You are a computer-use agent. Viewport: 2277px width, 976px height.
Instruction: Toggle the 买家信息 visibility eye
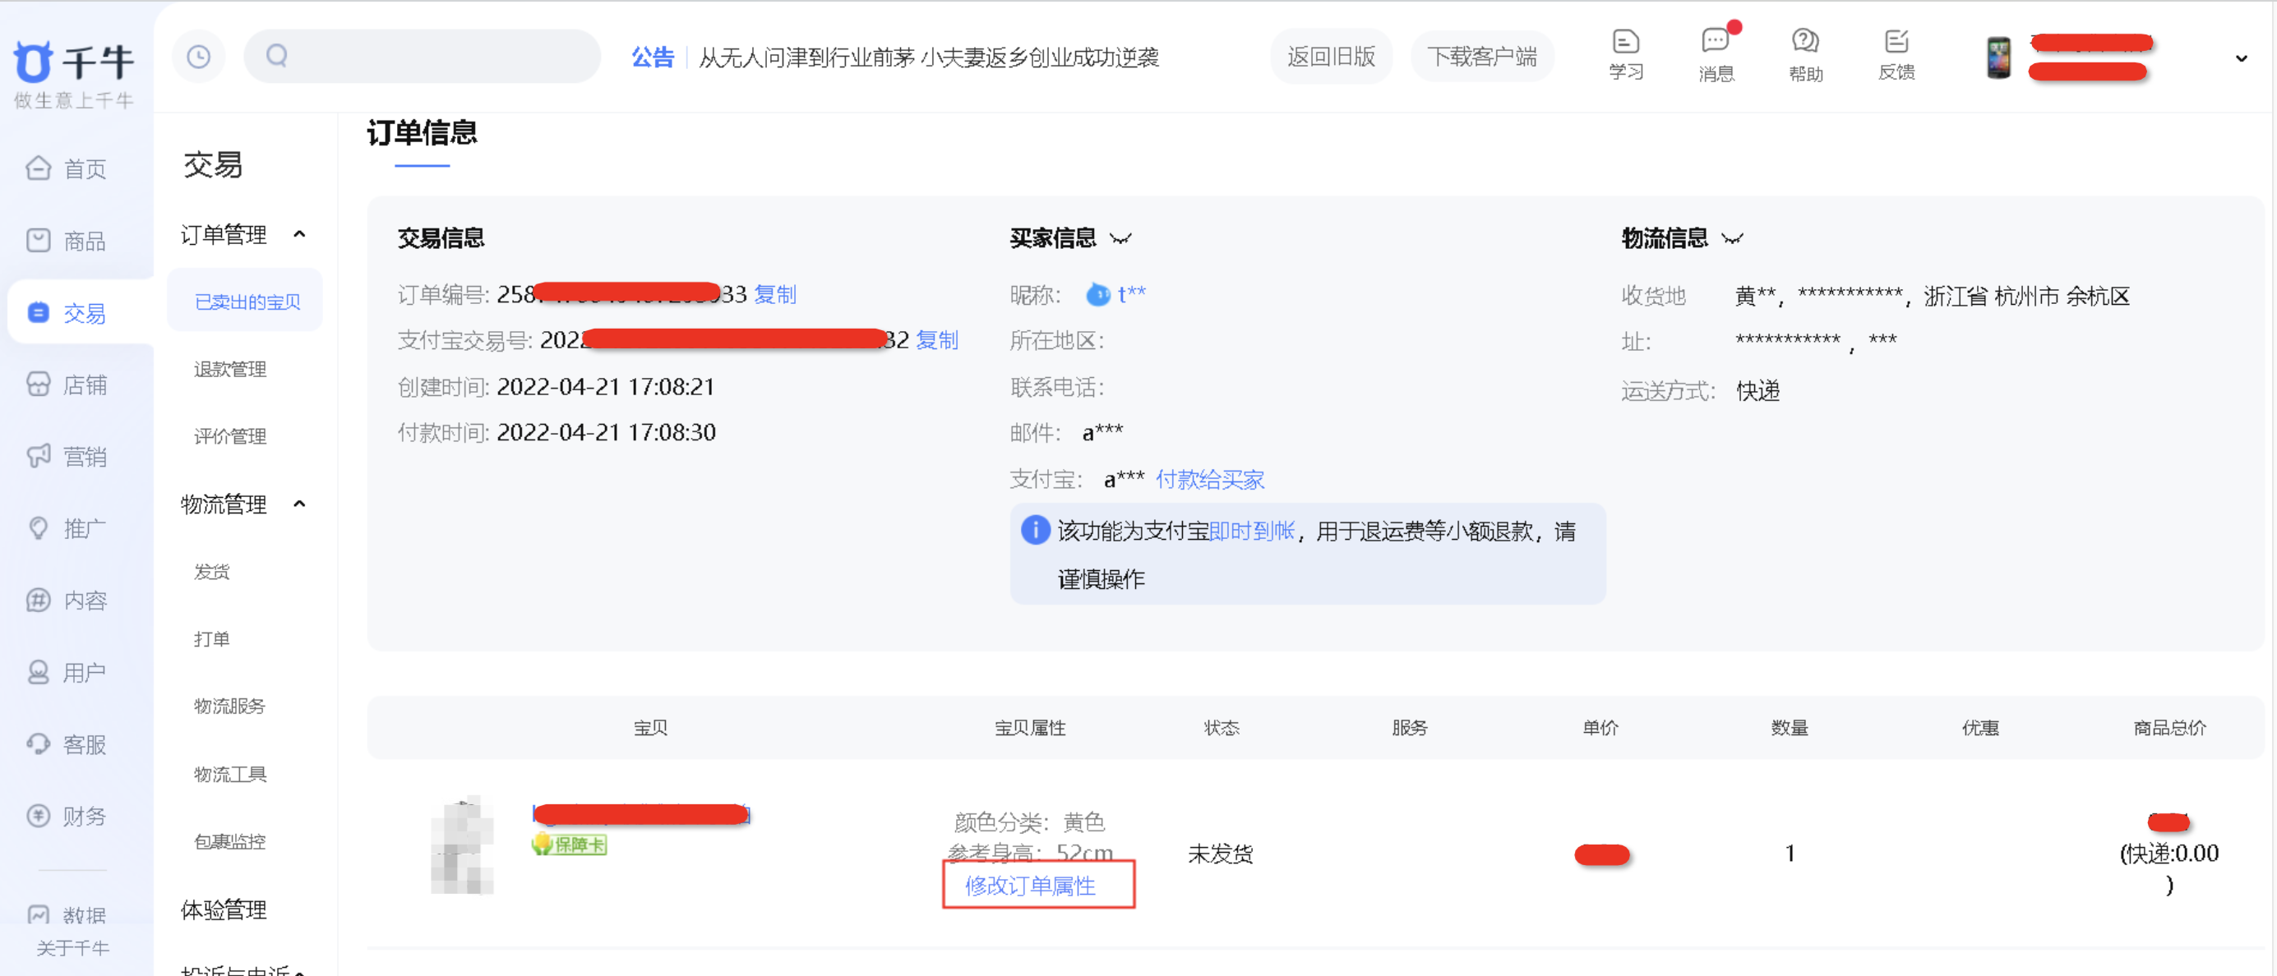click(1120, 238)
